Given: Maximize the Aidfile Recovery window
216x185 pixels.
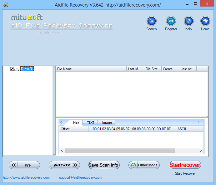Looking at the screenshot, I should 196,4.
